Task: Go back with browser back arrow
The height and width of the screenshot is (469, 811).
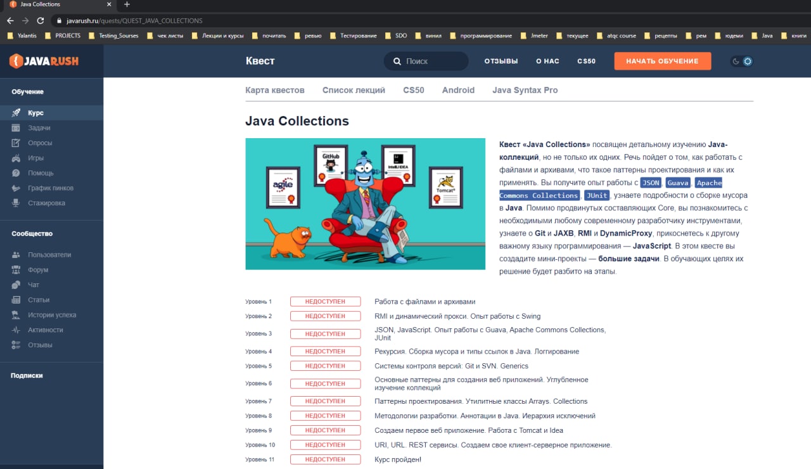Action: (x=10, y=20)
